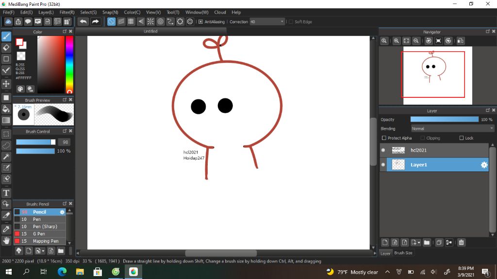
Task: Select the Magic Wand tool
Action: (6, 156)
